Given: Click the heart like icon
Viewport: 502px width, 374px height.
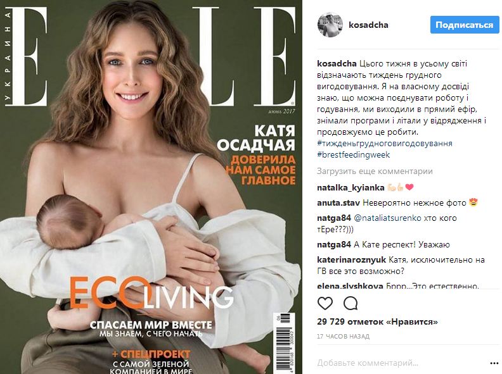Looking at the screenshot, I should tap(325, 303).
